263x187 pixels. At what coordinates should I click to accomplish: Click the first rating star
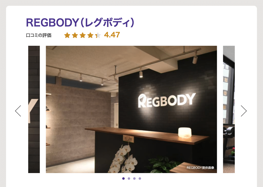[67, 35]
